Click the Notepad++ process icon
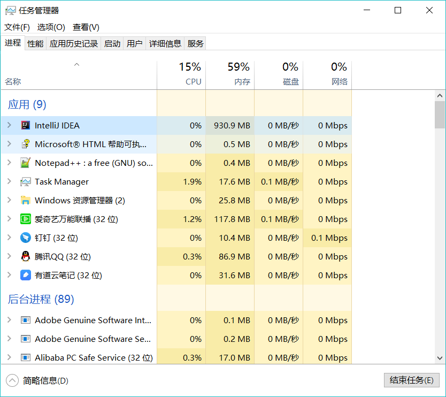 pos(25,163)
